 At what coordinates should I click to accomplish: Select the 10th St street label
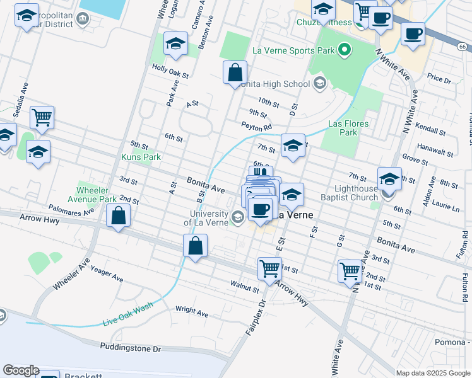pos(269,103)
